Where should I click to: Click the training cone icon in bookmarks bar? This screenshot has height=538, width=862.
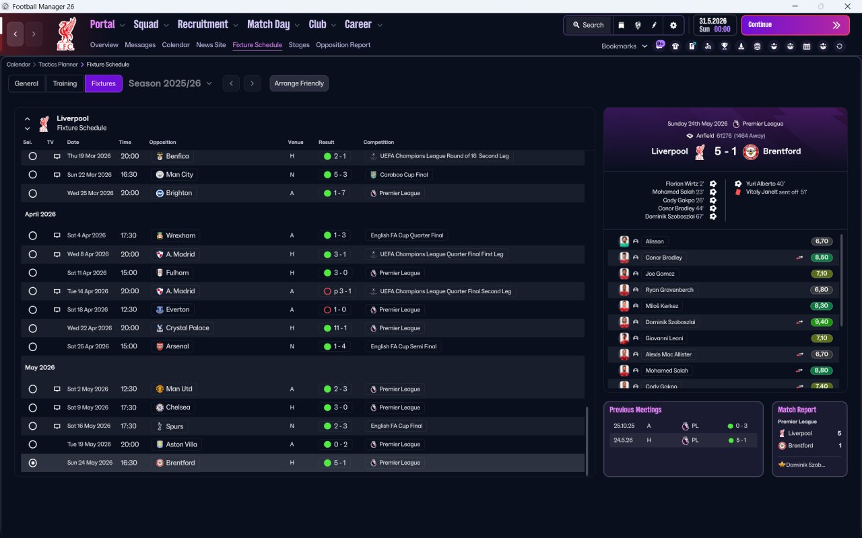(x=741, y=46)
